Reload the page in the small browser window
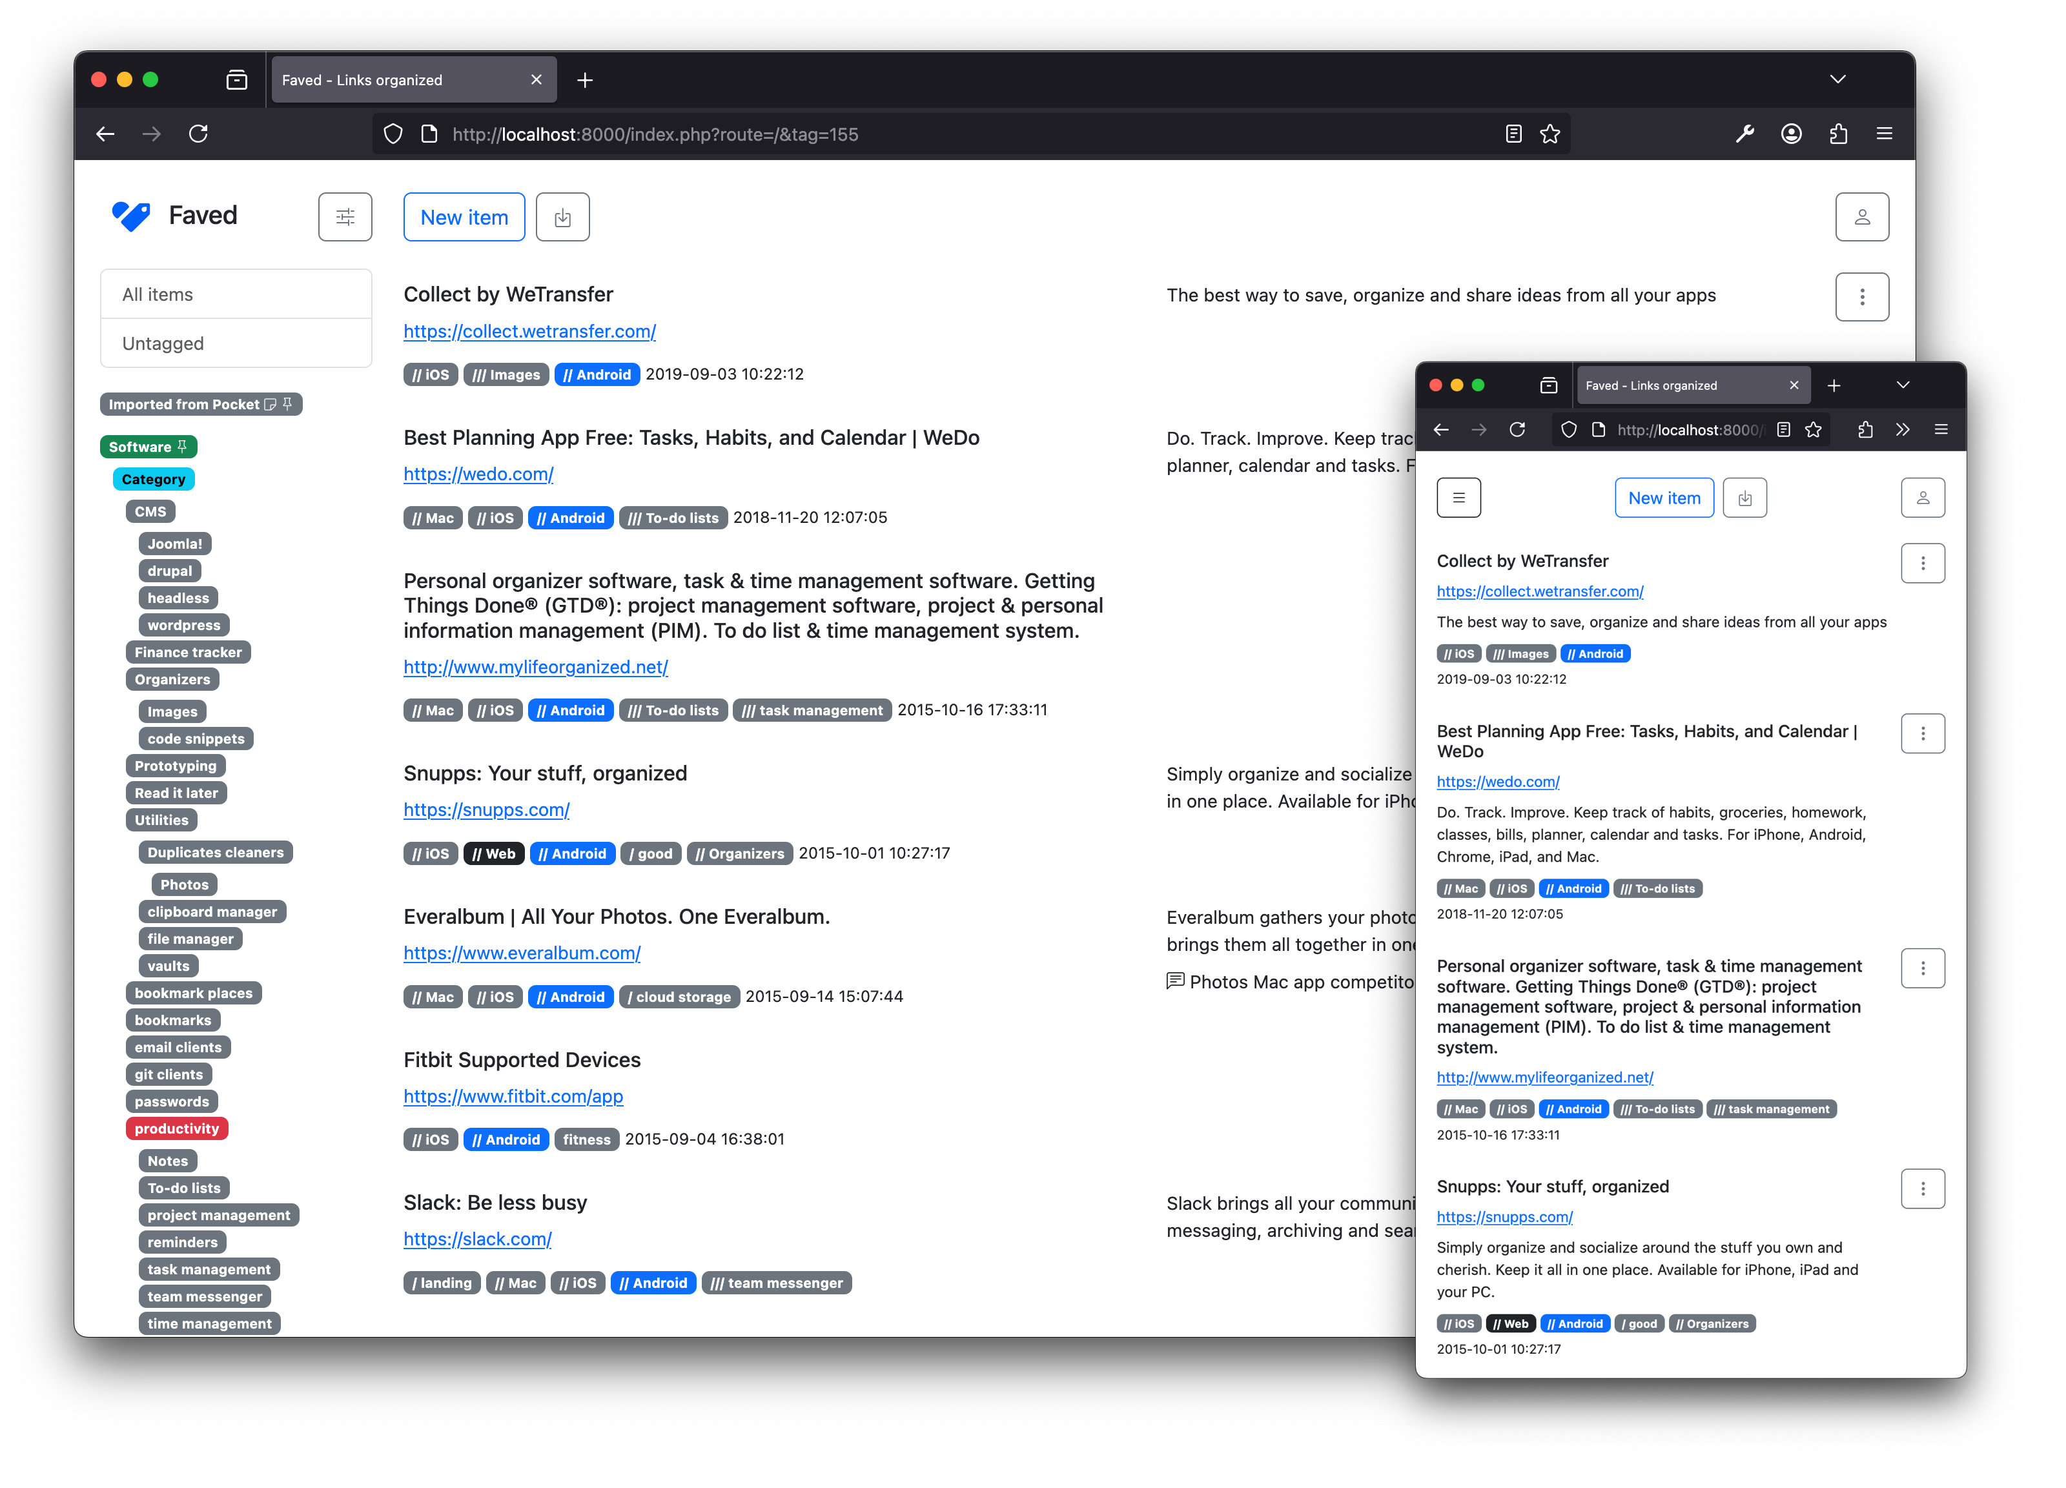This screenshot has width=2066, height=1488. [1517, 430]
